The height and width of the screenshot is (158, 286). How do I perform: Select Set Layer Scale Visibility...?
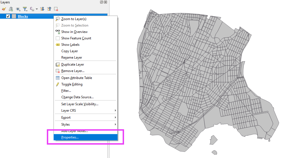point(85,104)
